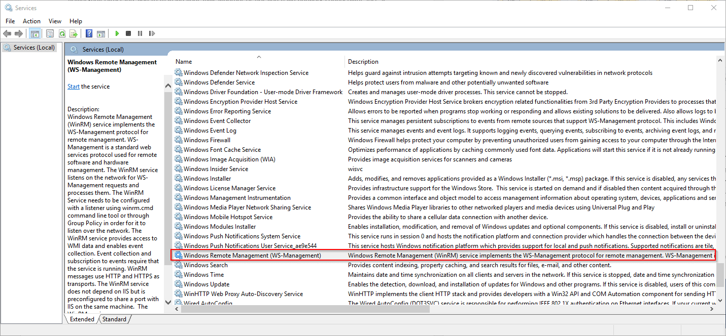The height and width of the screenshot is (336, 726).
Task: Click description pane scrollbar down arrow
Action: 168,302
